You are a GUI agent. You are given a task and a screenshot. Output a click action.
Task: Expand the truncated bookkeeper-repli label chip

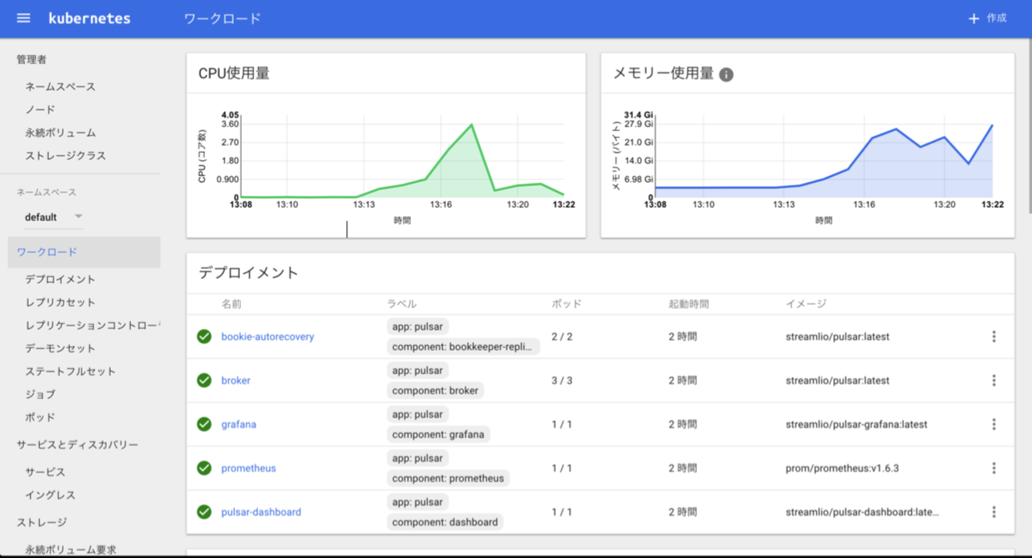tap(463, 346)
